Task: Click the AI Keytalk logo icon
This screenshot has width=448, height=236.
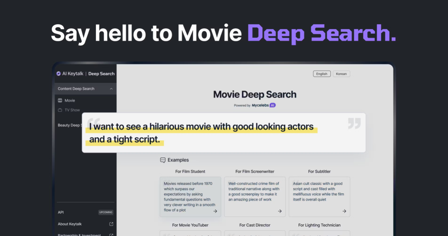Action: (x=59, y=73)
